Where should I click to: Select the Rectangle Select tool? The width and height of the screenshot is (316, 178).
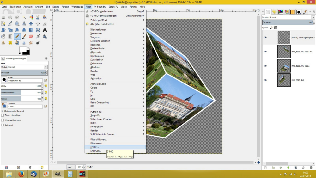pyautogui.click(x=3, y=17)
